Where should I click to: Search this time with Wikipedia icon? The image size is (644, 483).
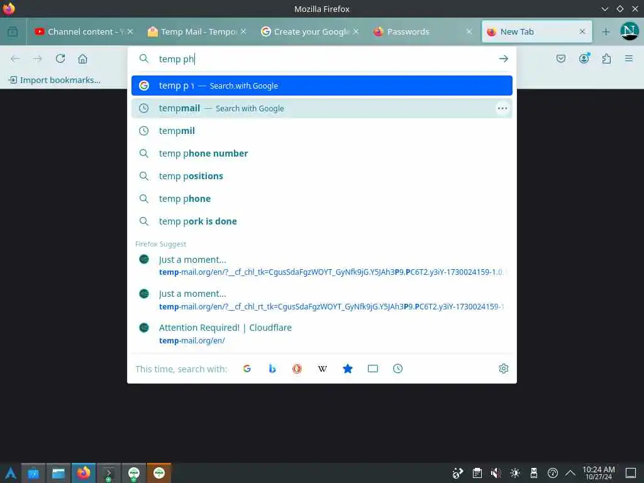(x=323, y=369)
